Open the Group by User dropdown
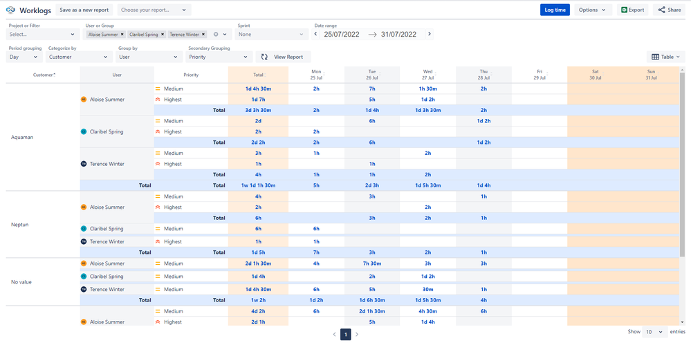 (149, 57)
